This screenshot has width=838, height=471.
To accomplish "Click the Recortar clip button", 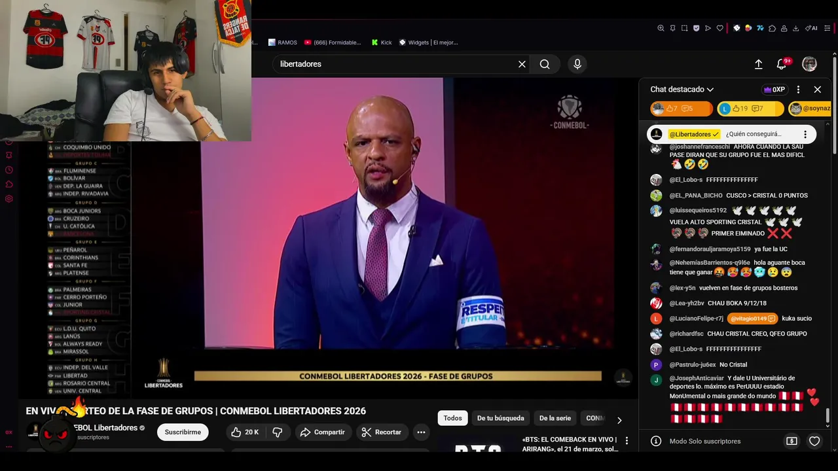I will pos(382,432).
